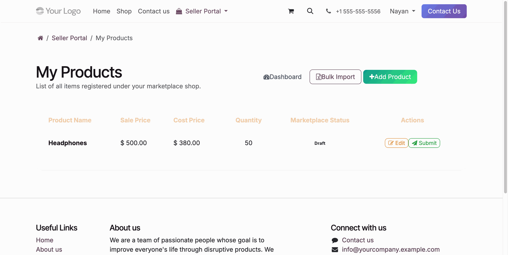Click the Quantity column header
The height and width of the screenshot is (255, 508).
tap(248, 120)
